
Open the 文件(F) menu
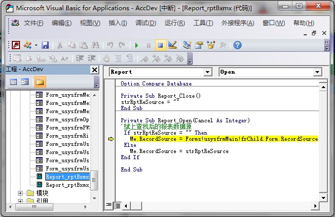point(33,23)
